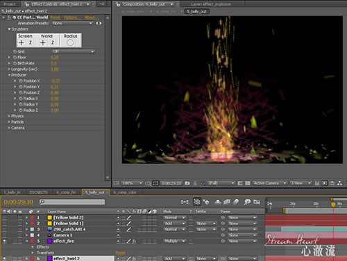Expand Transform under effect_fire layer
This screenshot has height=261, width=347.
pos(33,253)
